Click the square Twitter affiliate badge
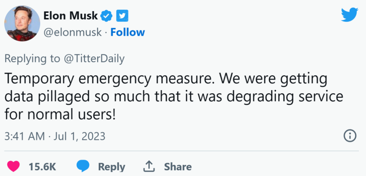 (122, 16)
